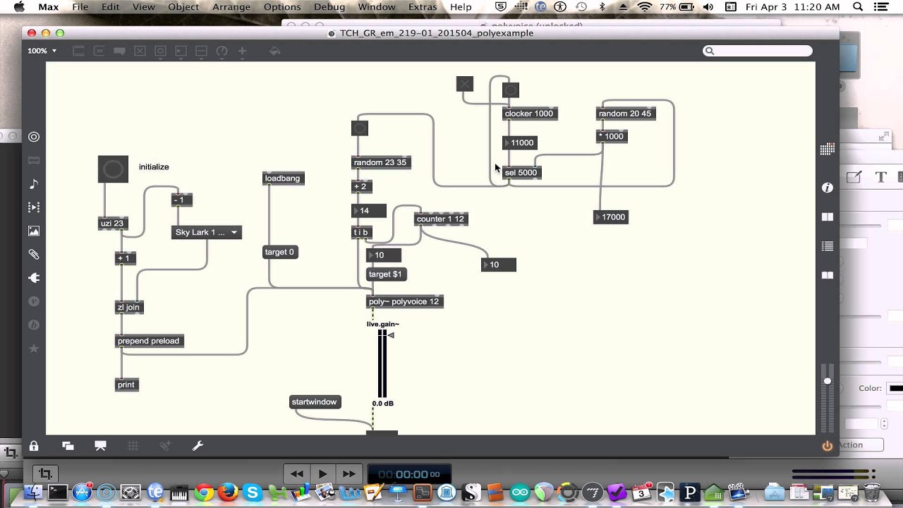
Task: Click the target $1 message box
Action: pyautogui.click(x=385, y=274)
